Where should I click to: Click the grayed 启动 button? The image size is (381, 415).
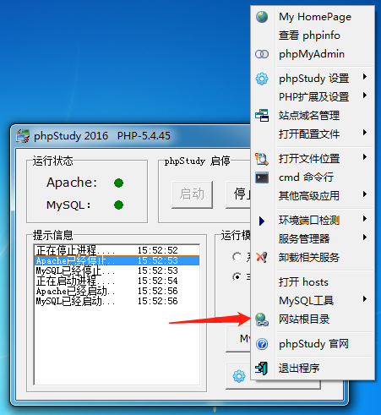(x=192, y=194)
